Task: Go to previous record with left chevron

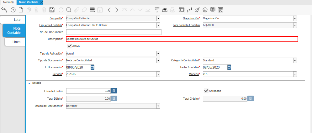Action: pyautogui.click(x=109, y=10)
